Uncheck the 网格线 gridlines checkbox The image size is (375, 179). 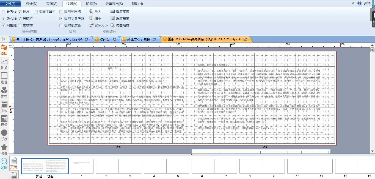click(3, 25)
